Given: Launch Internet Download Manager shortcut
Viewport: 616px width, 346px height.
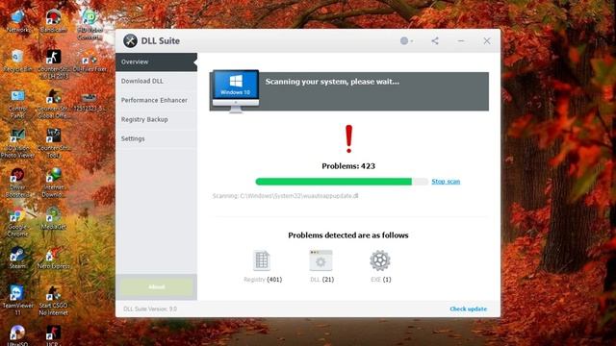Looking at the screenshot, I should click(54, 183).
